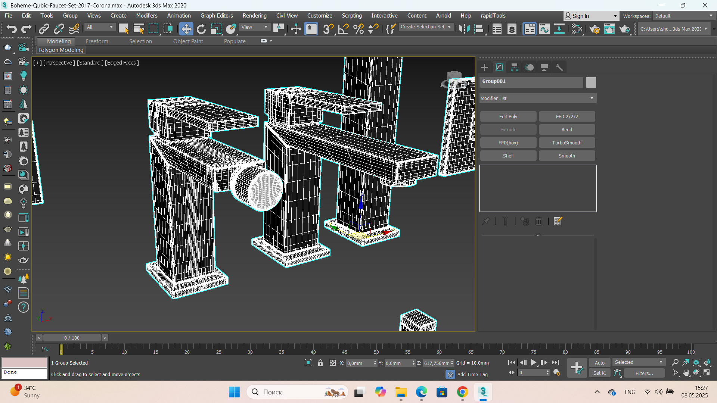Viewport: 717px width, 403px height.
Task: Select the Move tool in the toolbar
Action: (186, 29)
